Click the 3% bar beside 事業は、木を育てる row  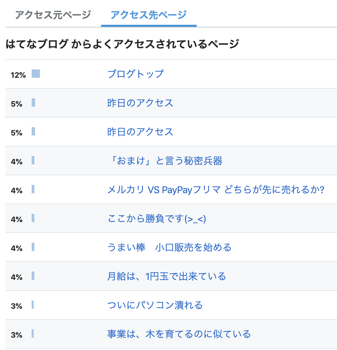coord(33,333)
